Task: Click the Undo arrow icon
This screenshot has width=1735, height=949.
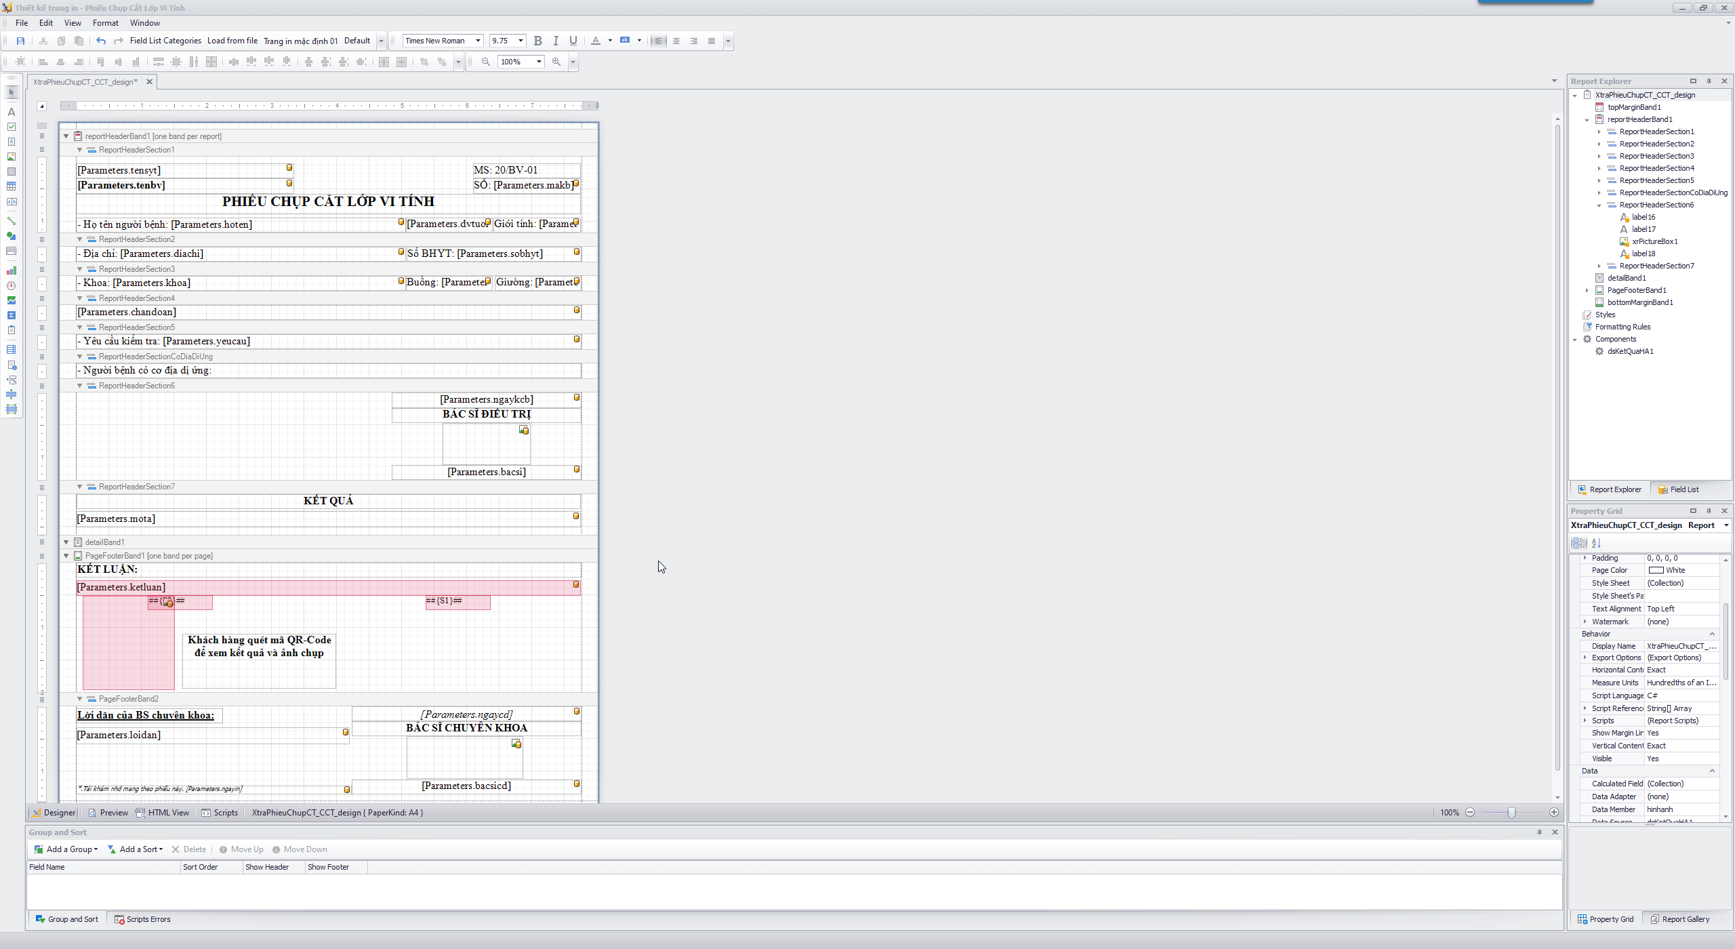Action: 101,41
